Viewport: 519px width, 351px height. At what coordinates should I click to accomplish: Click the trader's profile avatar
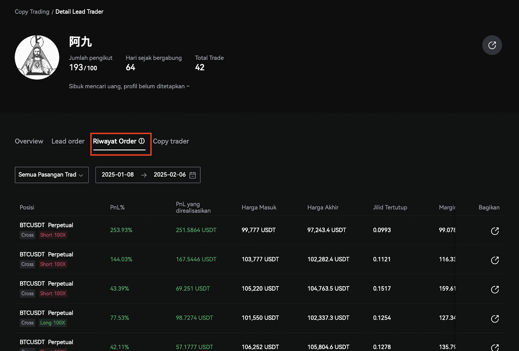coord(37,57)
